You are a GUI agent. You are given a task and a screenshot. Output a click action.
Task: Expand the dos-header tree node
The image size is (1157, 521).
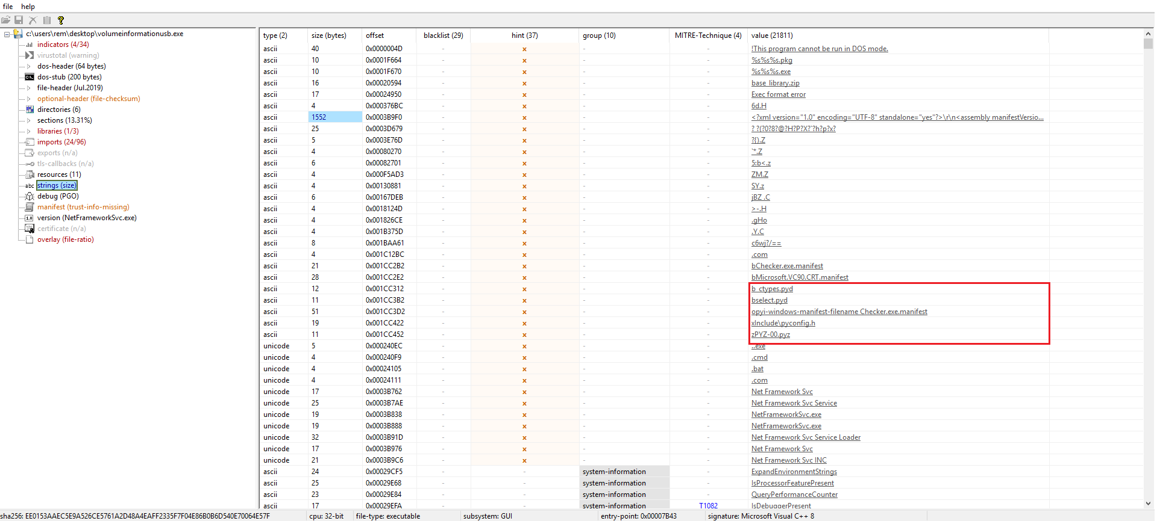[x=28, y=66]
